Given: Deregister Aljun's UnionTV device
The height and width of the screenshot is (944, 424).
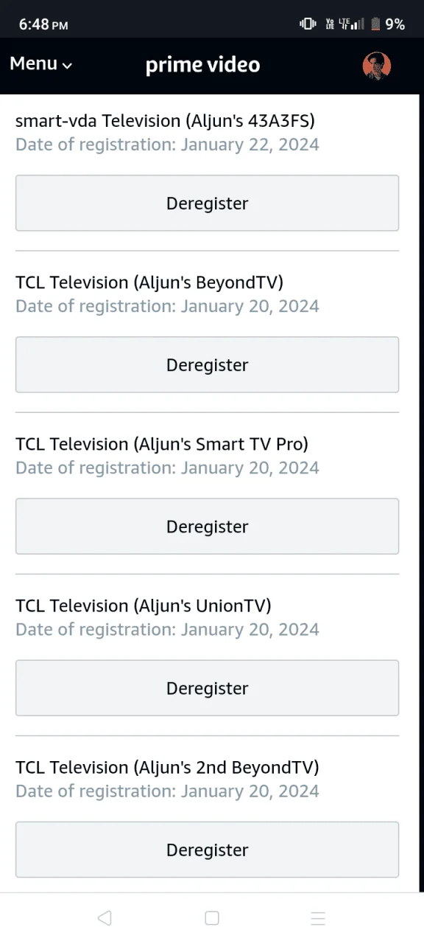Looking at the screenshot, I should pyautogui.click(x=207, y=687).
